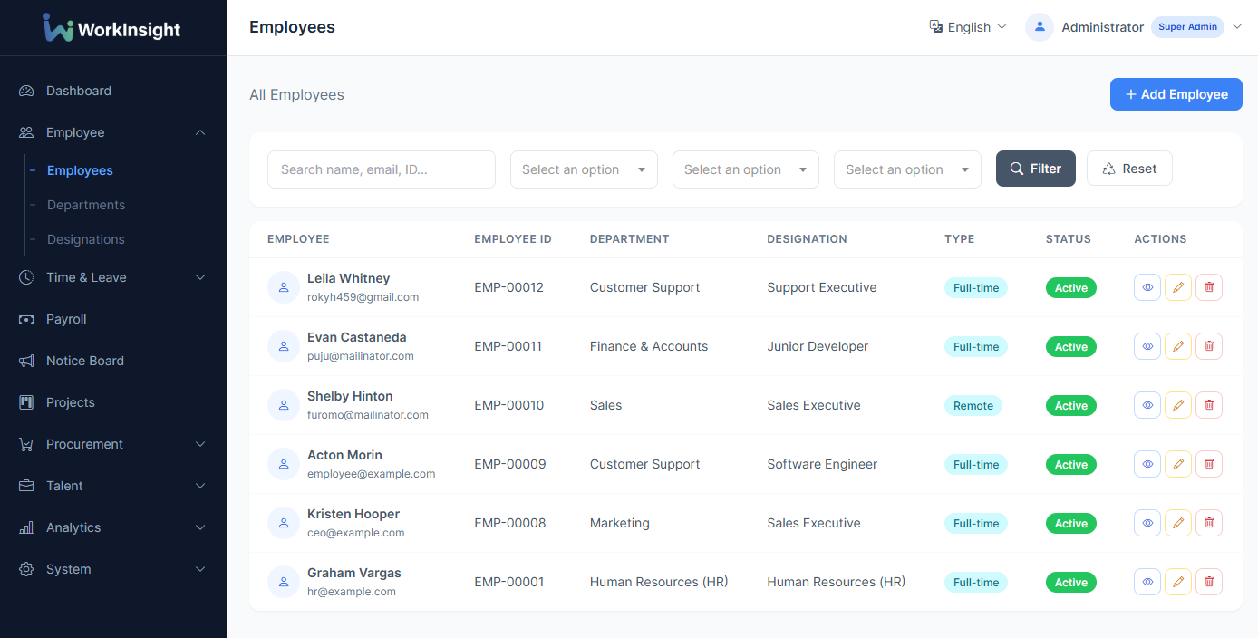Click the Full-time type badge for Leila Whitney
This screenshot has height=638, width=1258.
(x=975, y=287)
